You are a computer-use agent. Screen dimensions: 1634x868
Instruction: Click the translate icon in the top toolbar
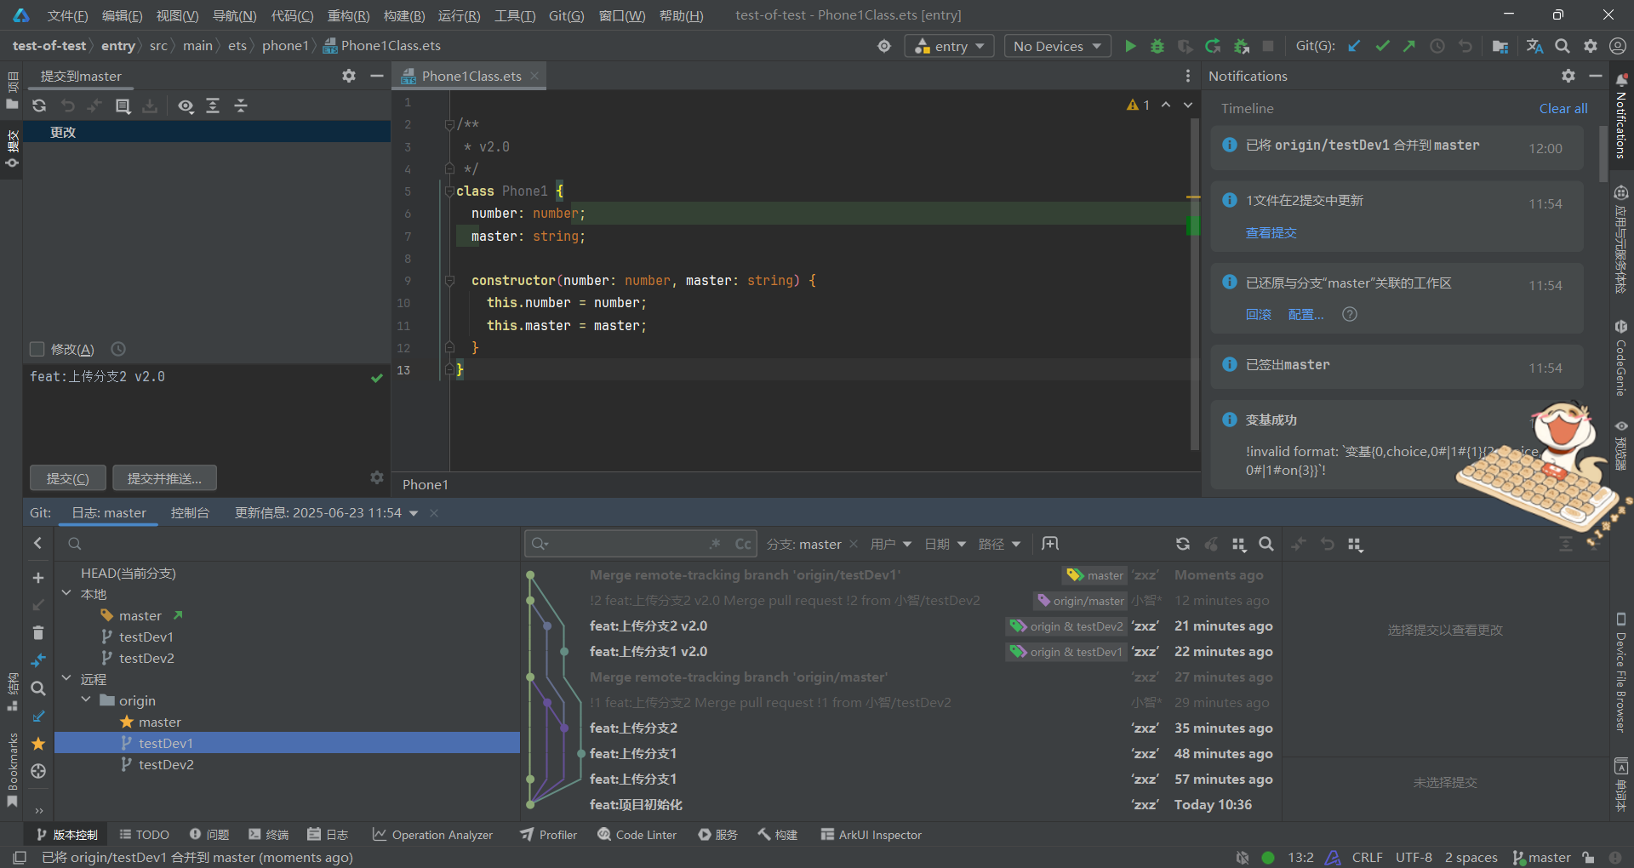1534,46
